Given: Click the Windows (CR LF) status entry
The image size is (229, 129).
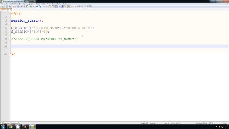Looking at the screenshot, I should [201, 123].
